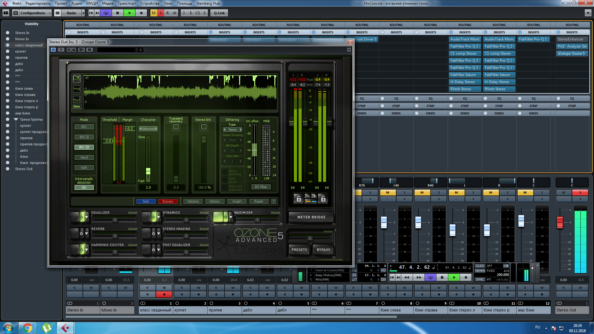Open the Maximizer module preset arrow
Viewport: 594px width, 334px height.
(230, 217)
